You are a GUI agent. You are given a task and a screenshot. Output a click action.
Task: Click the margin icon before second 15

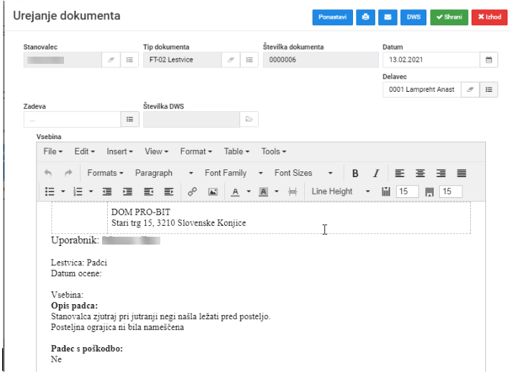[429, 192]
